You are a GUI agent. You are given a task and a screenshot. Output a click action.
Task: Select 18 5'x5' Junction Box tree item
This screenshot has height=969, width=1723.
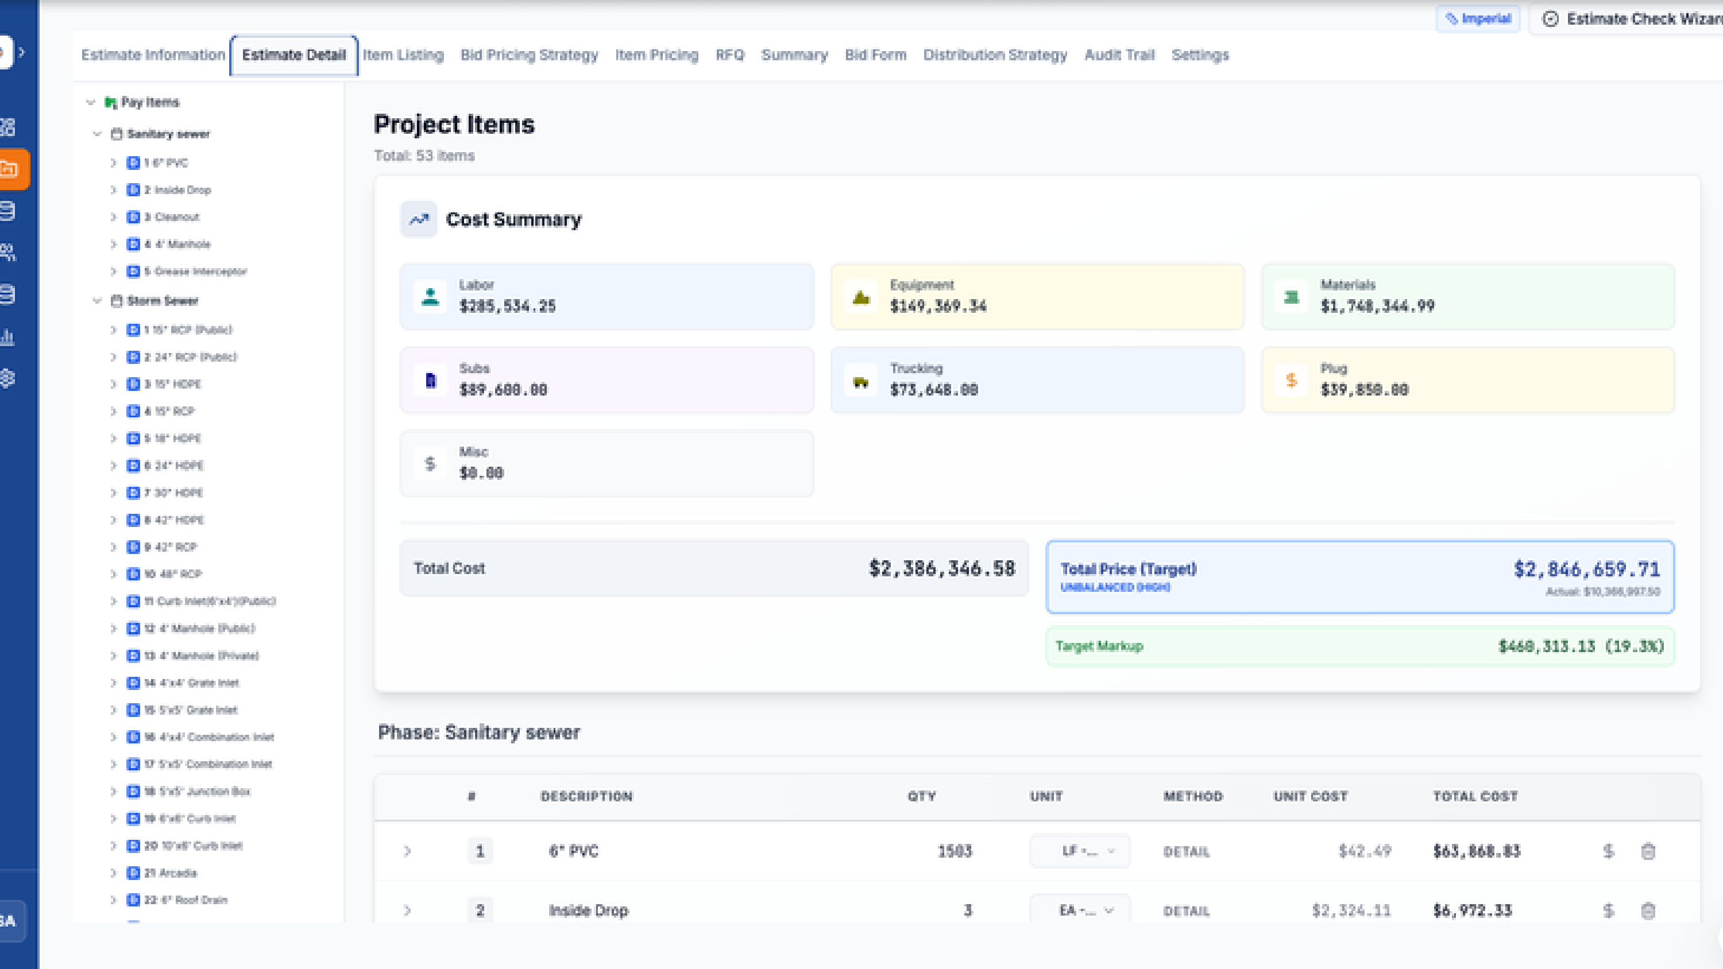[198, 791]
